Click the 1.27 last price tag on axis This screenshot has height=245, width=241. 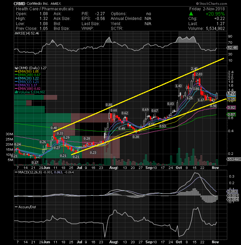[x=231, y=94]
